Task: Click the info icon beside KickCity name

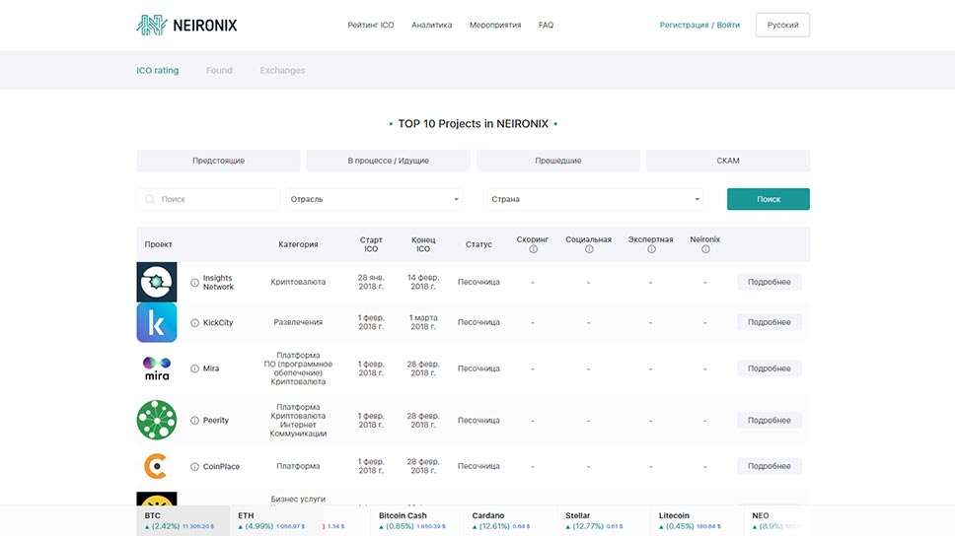Action: click(x=194, y=322)
